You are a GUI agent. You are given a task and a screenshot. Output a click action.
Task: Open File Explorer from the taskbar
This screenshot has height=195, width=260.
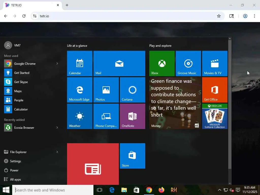coord(124,190)
